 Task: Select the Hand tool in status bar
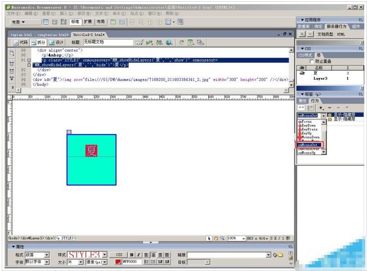(x=215, y=238)
